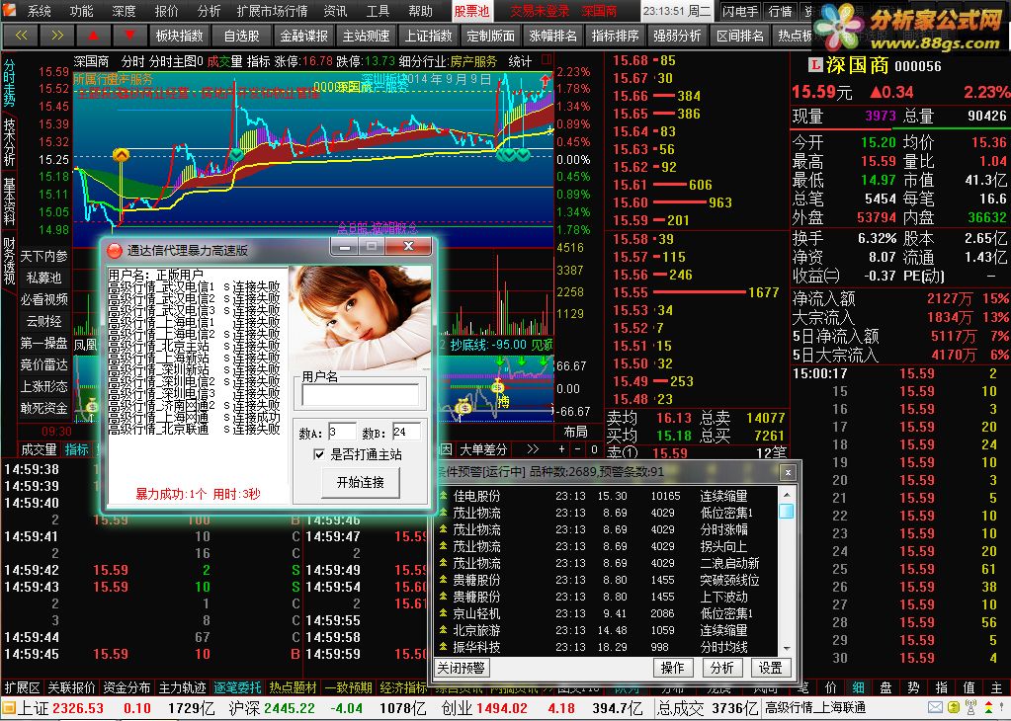This screenshot has width=1011, height=721.
Task: Select 高级行情_上海网通 connection success line
Action: click(x=194, y=418)
